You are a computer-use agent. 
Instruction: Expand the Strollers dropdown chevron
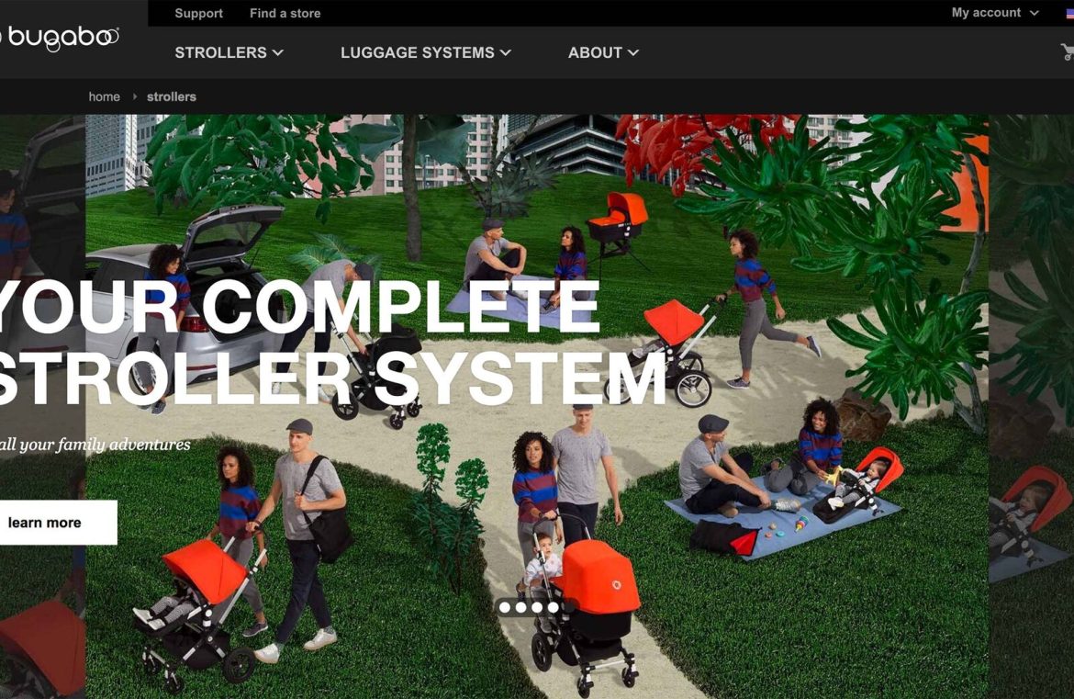277,52
